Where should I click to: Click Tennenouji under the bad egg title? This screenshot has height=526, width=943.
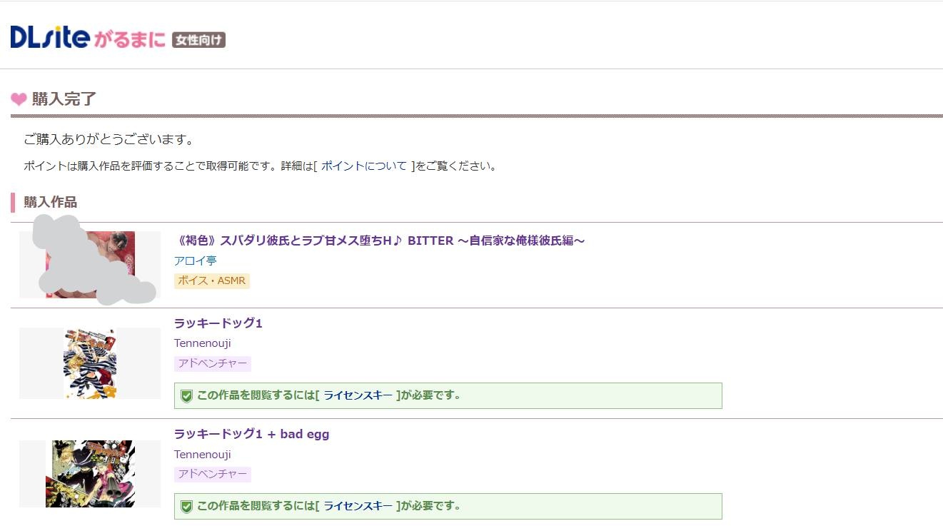(x=202, y=455)
